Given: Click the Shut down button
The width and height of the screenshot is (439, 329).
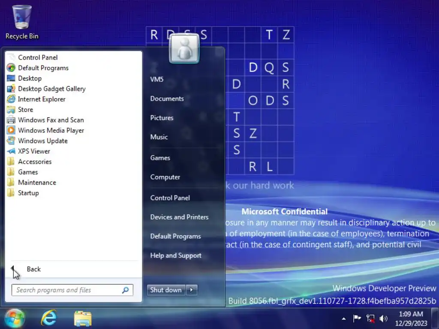Looking at the screenshot, I should (x=166, y=290).
